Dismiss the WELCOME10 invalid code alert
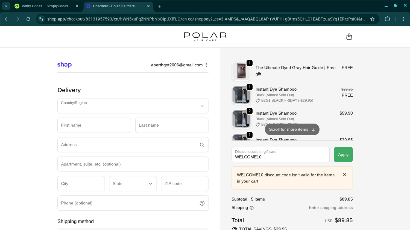410x230 pixels. click(x=345, y=175)
